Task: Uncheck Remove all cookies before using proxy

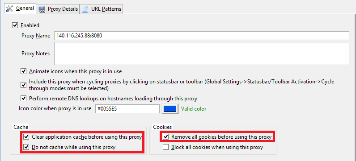Action: point(166,137)
